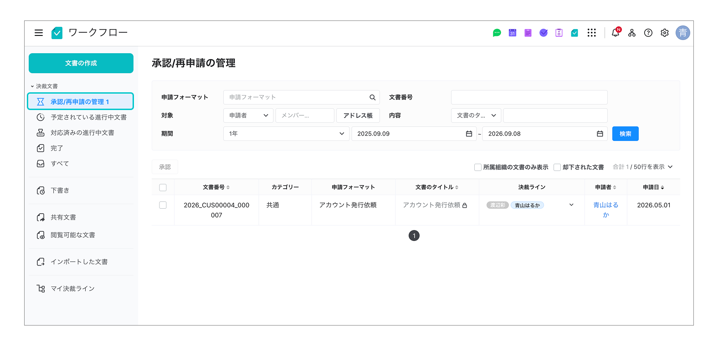Open the organization chart icon

pos(632,33)
